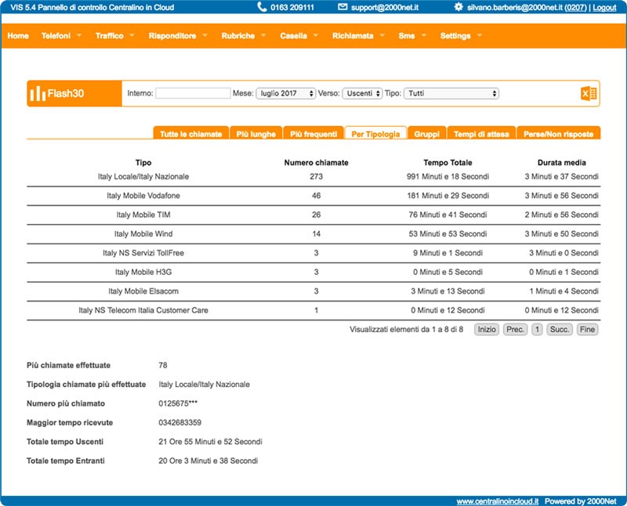Click the phone icon beside 0163 209111
This screenshot has height=506, width=627.
(262, 7)
